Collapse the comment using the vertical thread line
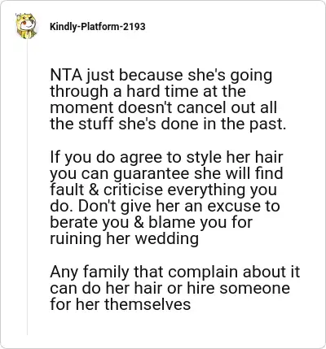Screen dimensions: 326x349 27,187
